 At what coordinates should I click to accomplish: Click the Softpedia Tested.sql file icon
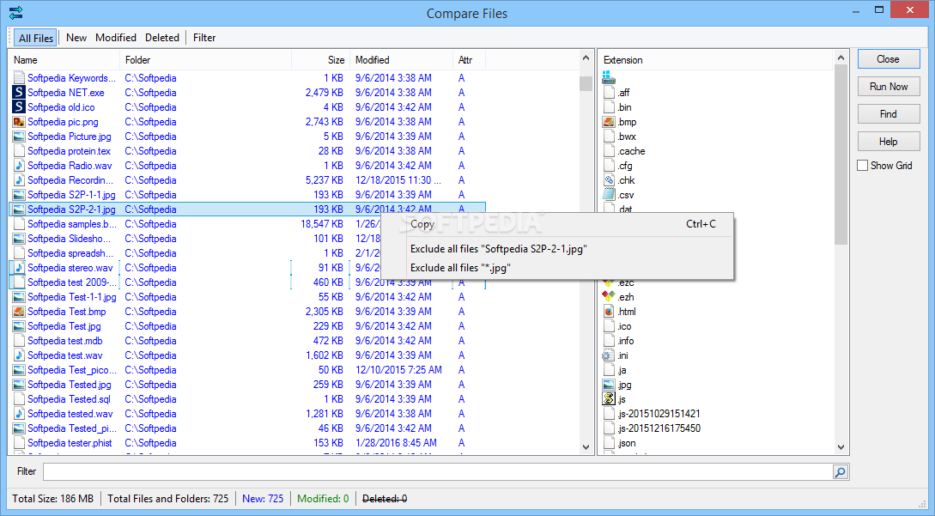point(19,399)
